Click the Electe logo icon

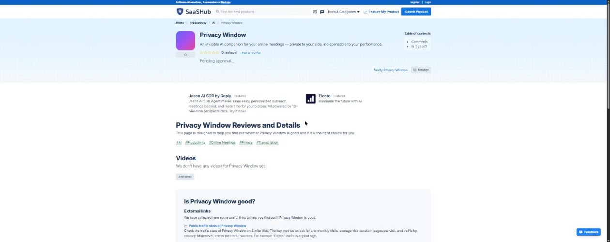click(x=311, y=99)
